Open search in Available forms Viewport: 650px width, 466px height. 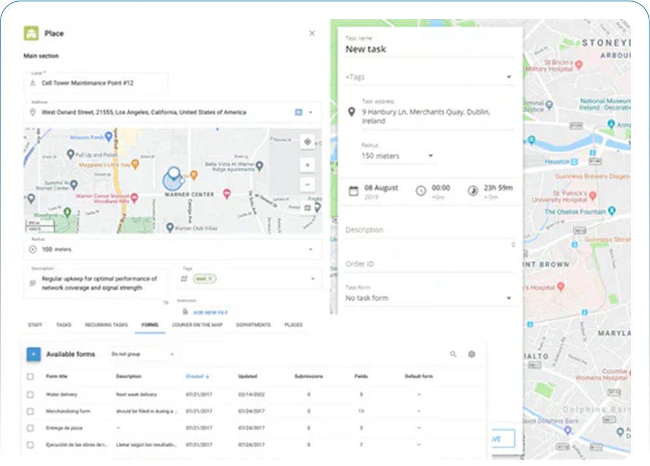[x=453, y=354]
